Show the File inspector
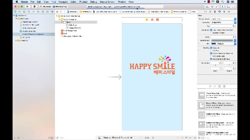This screenshot has width=250, height=140. (206, 12)
